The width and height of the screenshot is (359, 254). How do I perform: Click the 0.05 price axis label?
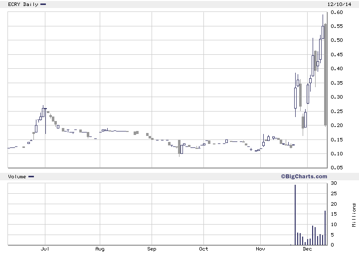[337, 167]
